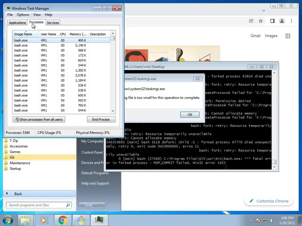Viewport: 302px width, 226px height.
Task: Click the Chrome share page icon
Action: pos(251,21)
